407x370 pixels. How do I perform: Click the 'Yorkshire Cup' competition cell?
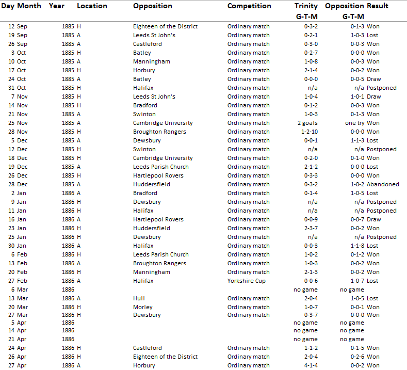pyautogui.click(x=247, y=281)
